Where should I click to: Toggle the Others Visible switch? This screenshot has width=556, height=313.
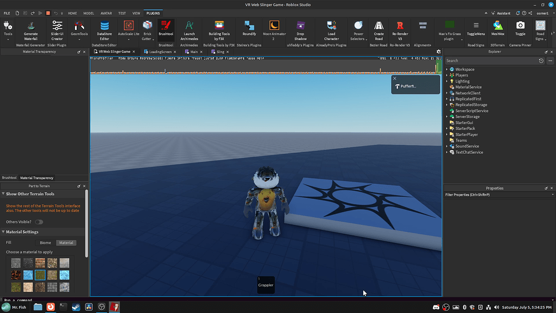(39, 222)
